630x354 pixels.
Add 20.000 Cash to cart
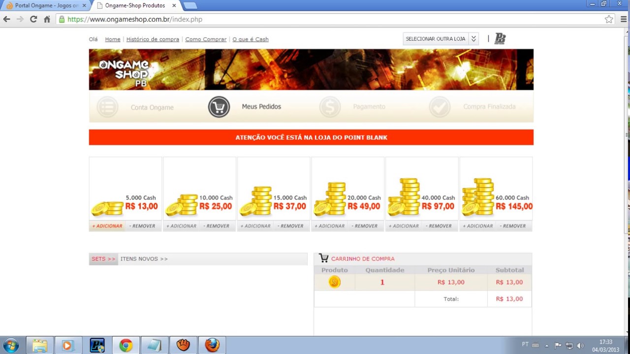click(329, 226)
